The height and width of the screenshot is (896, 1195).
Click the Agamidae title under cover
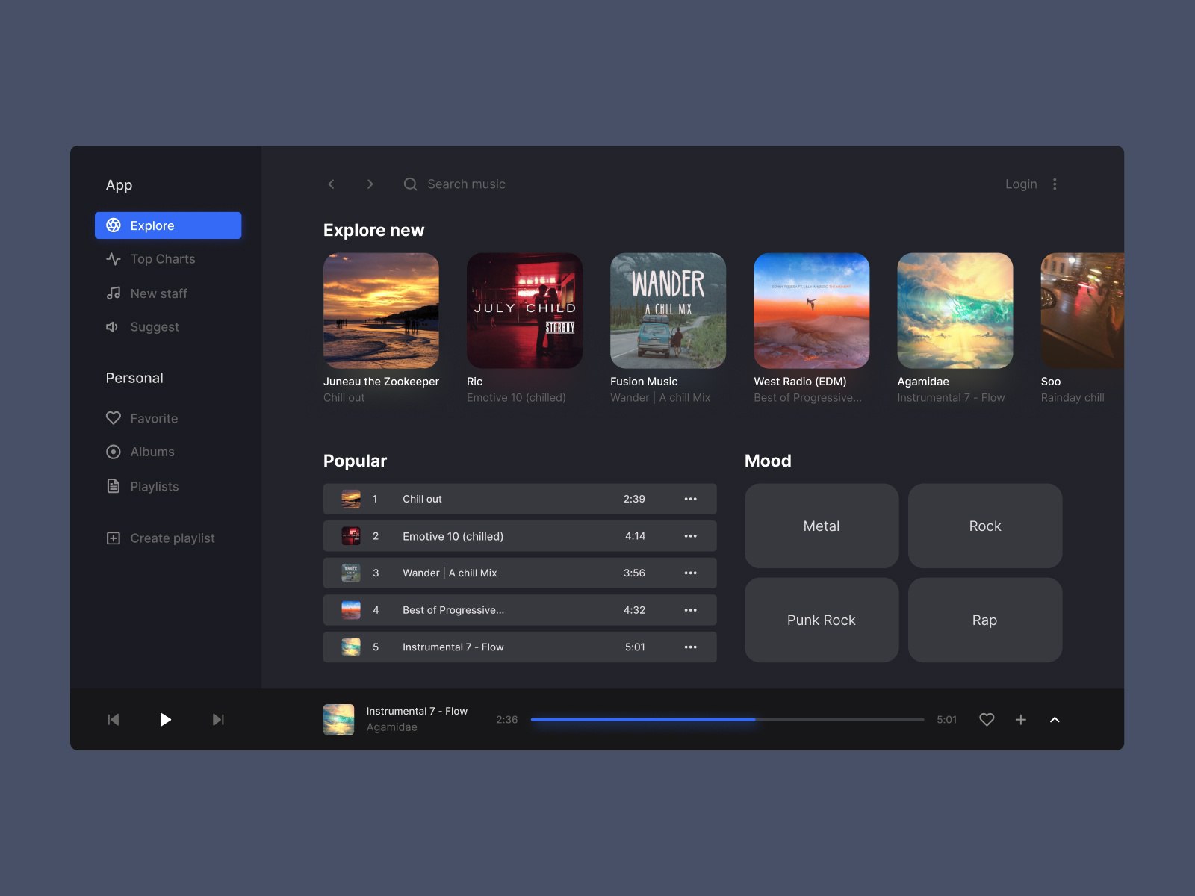pyautogui.click(x=923, y=382)
